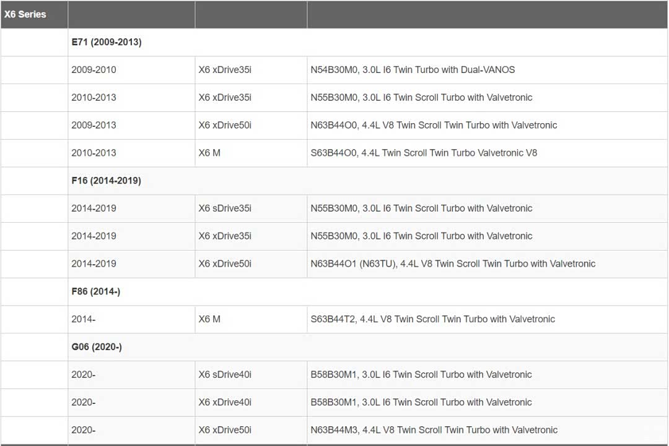Click the N63B44M3 V8 engine description

coord(434,430)
